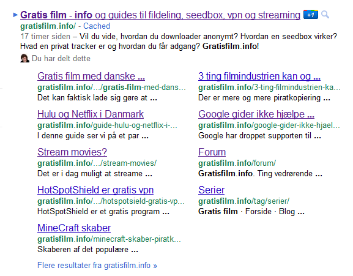The width and height of the screenshot is (353, 276).
Task: Open 'Hulu og Netflix i Danmark' sitelink
Action: coord(91,114)
